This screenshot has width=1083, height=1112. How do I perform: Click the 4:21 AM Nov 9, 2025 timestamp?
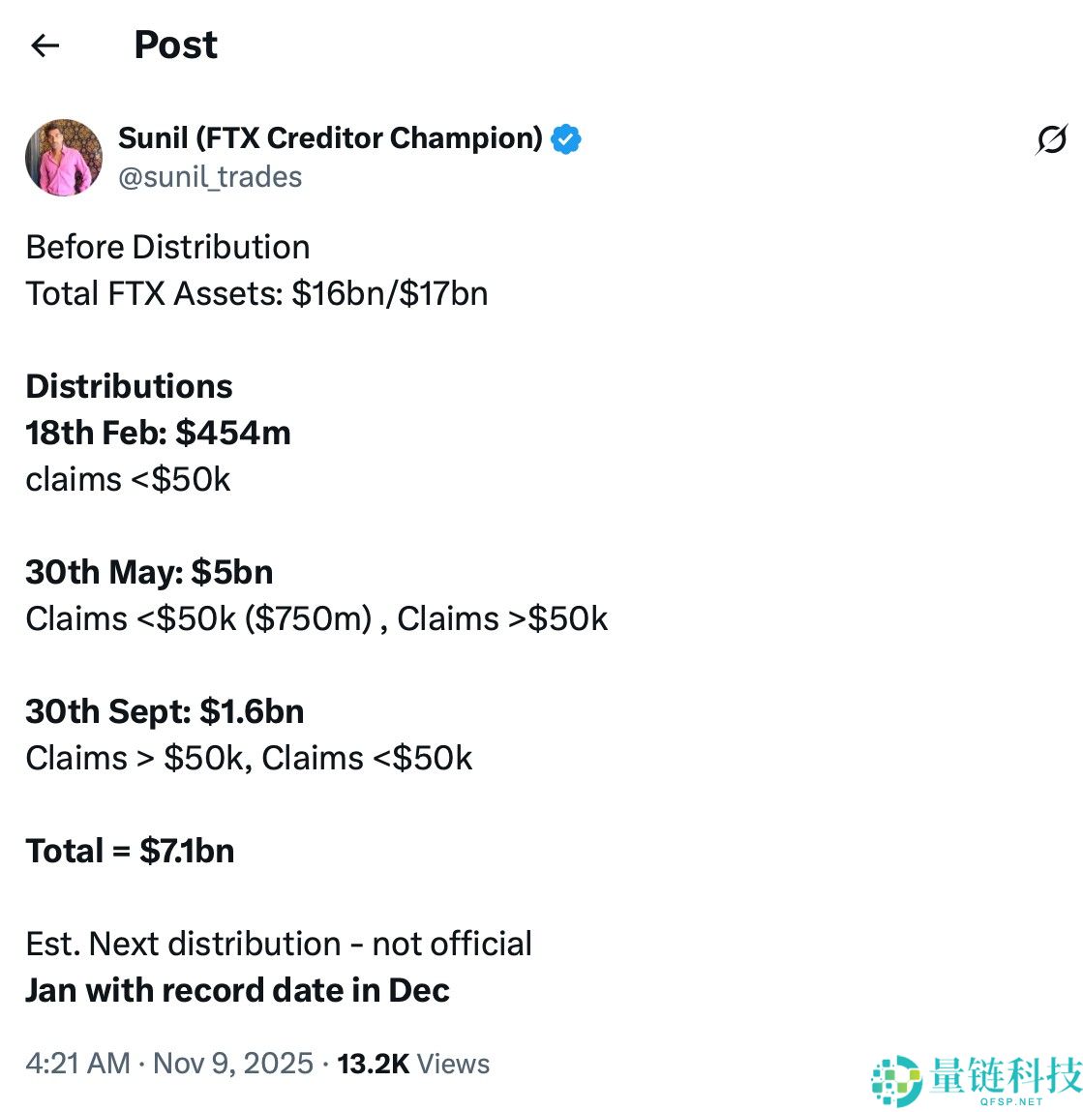(x=169, y=1064)
